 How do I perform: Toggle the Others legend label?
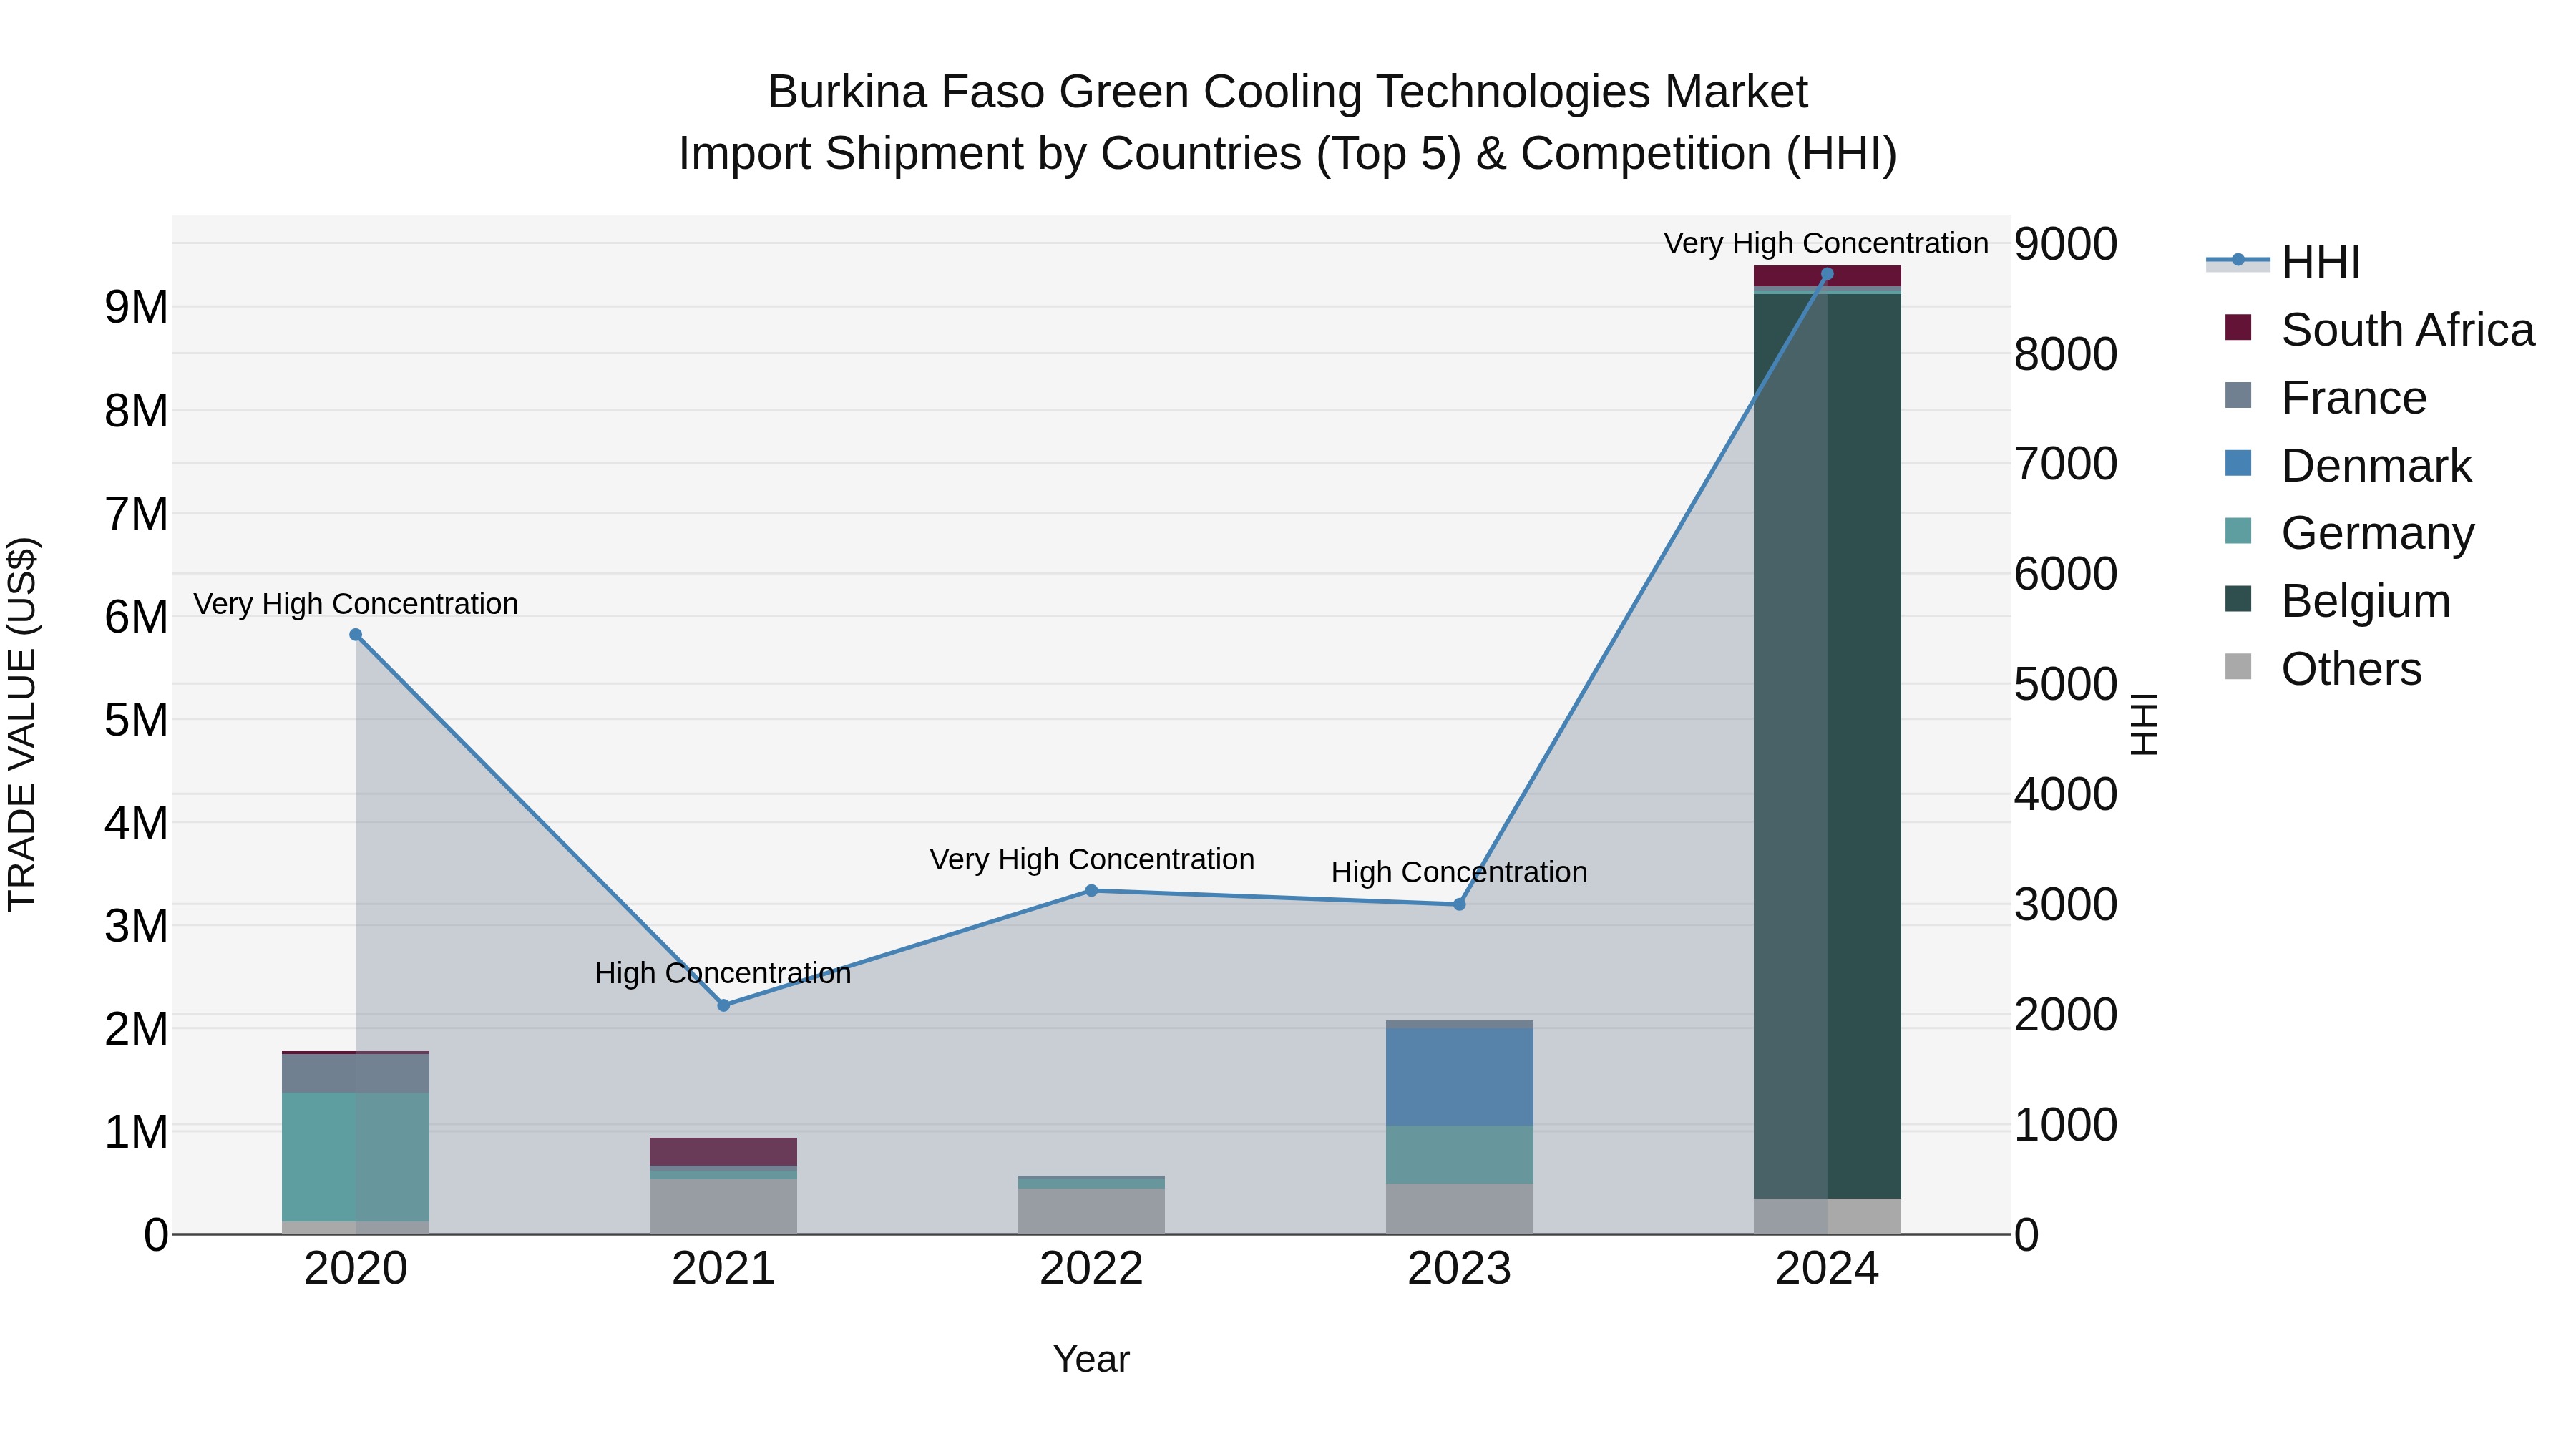[x=2352, y=669]
